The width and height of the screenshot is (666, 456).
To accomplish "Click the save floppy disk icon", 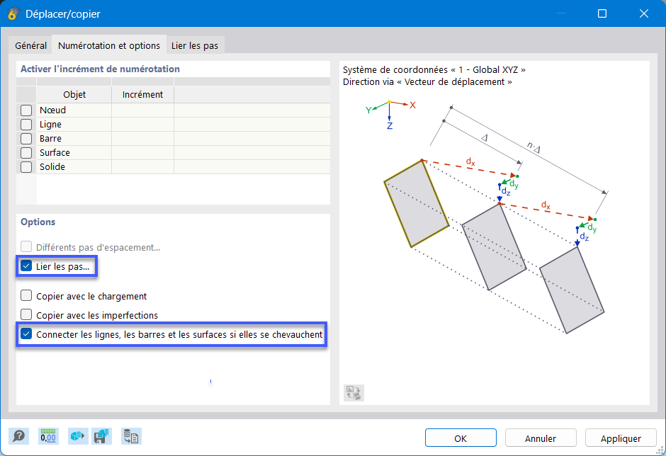I will 102,436.
